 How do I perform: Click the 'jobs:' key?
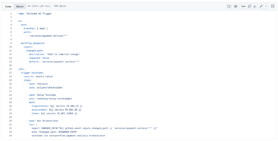tap(22, 69)
